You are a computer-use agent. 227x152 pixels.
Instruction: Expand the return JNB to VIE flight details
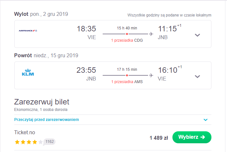coord(197,76)
